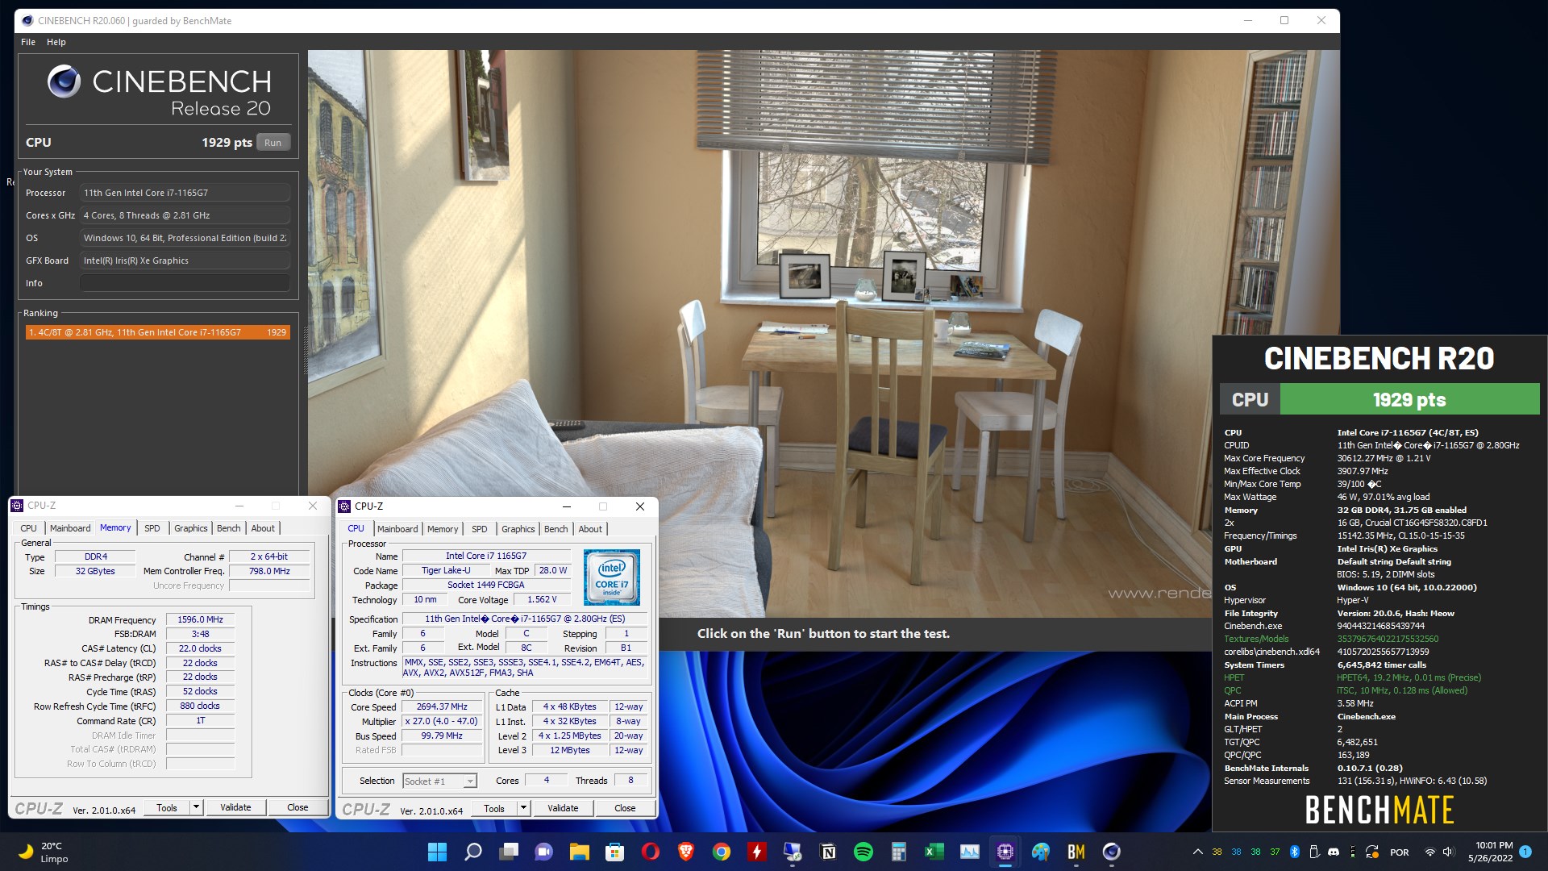Switch to Mainboard tab in Memory CPU-Z window

pyautogui.click(x=70, y=528)
